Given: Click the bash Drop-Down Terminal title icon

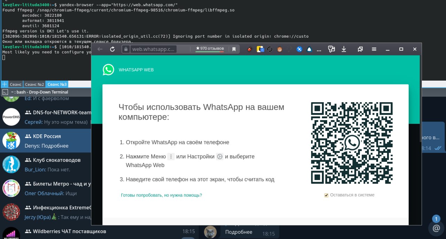Looking at the screenshot, I should pos(5,92).
